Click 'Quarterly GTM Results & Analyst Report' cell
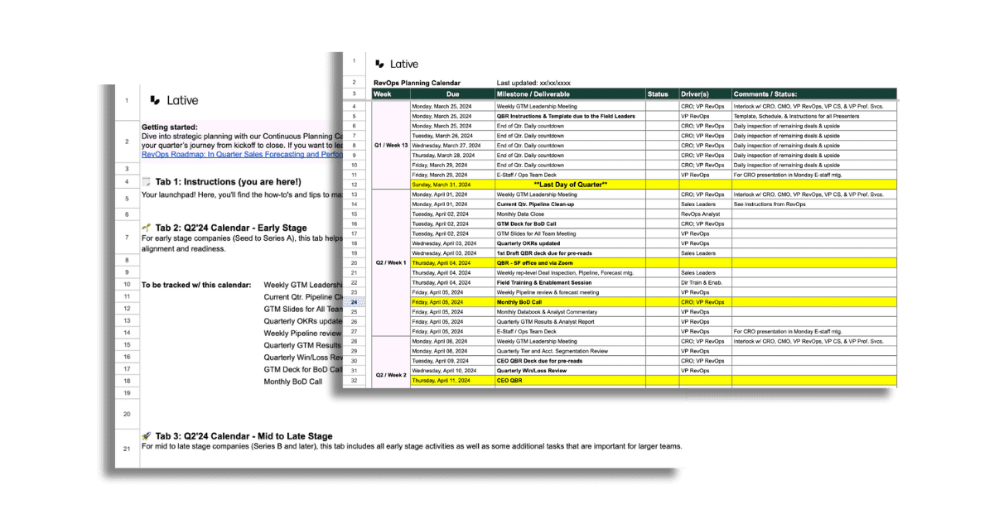 coord(569,322)
